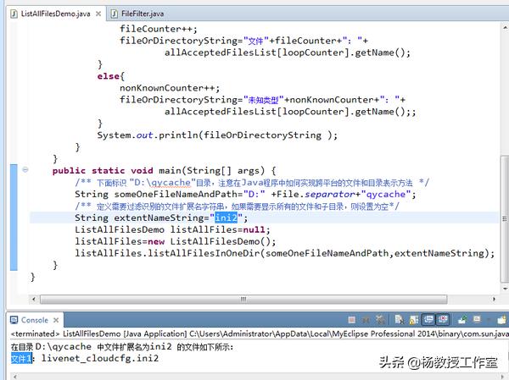Select the ListAllFilesDemo.java editor tab
509x380 pixels.
[55, 14]
